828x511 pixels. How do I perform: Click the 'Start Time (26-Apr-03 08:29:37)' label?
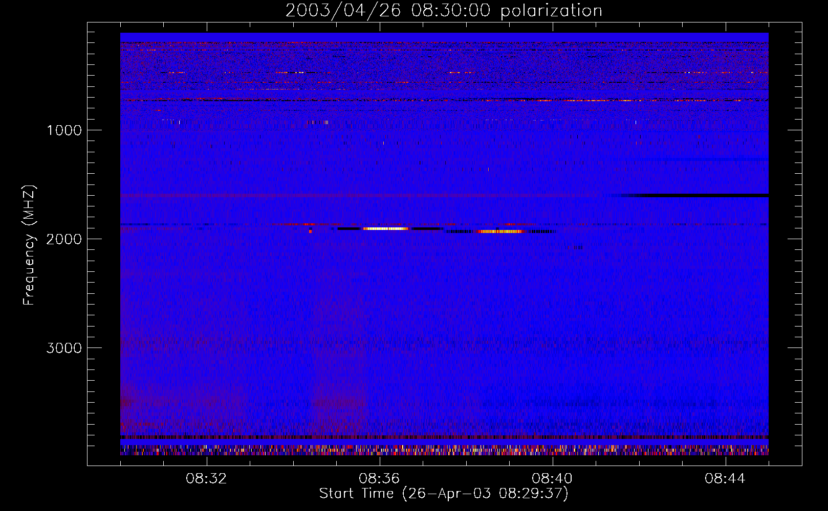(444, 494)
